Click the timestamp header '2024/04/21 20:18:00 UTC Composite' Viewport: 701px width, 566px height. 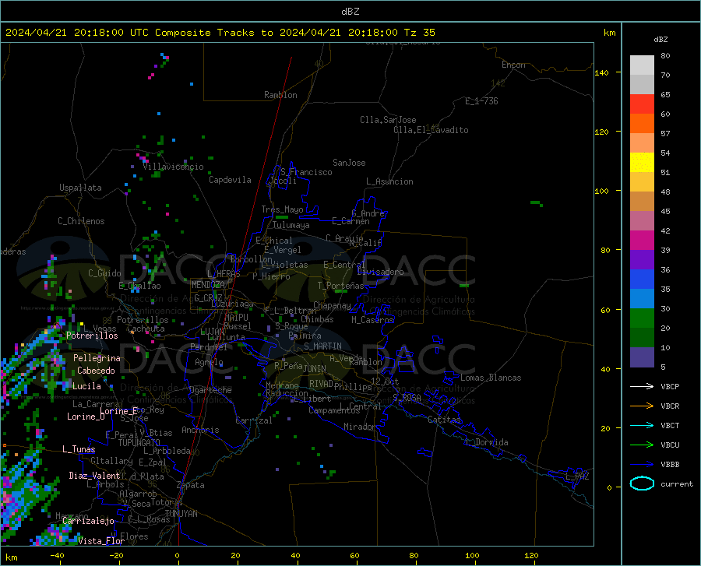[x=107, y=33]
